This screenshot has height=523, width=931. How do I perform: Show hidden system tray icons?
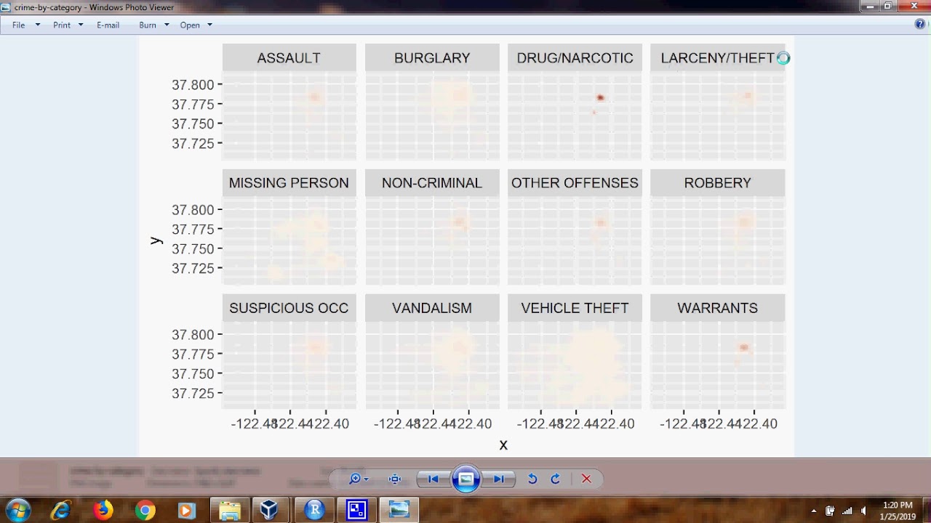point(814,511)
